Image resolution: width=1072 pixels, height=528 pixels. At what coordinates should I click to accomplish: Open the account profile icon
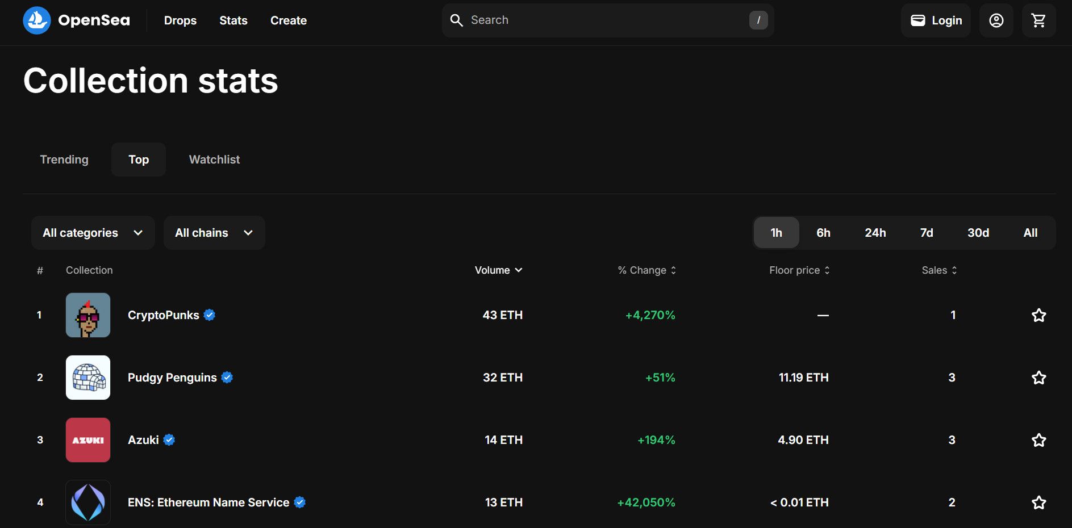pos(996,20)
